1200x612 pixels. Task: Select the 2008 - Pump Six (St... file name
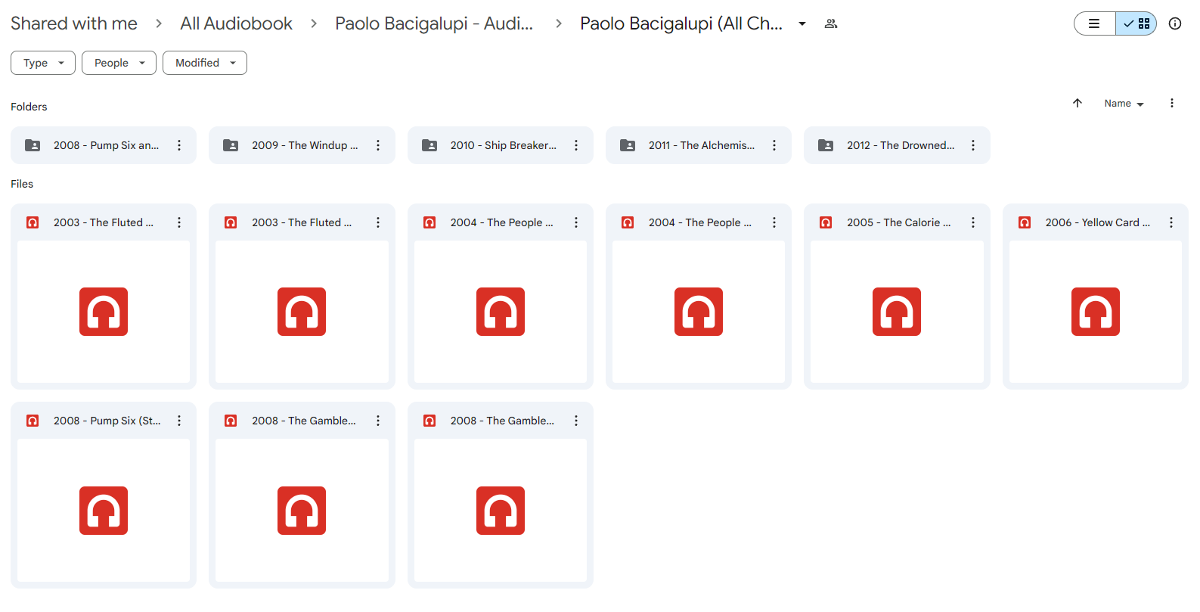tap(107, 421)
